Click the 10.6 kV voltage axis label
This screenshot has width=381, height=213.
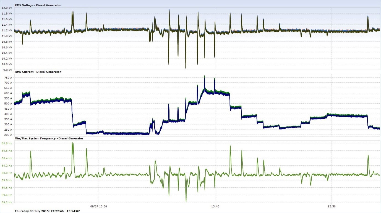pos(7,47)
